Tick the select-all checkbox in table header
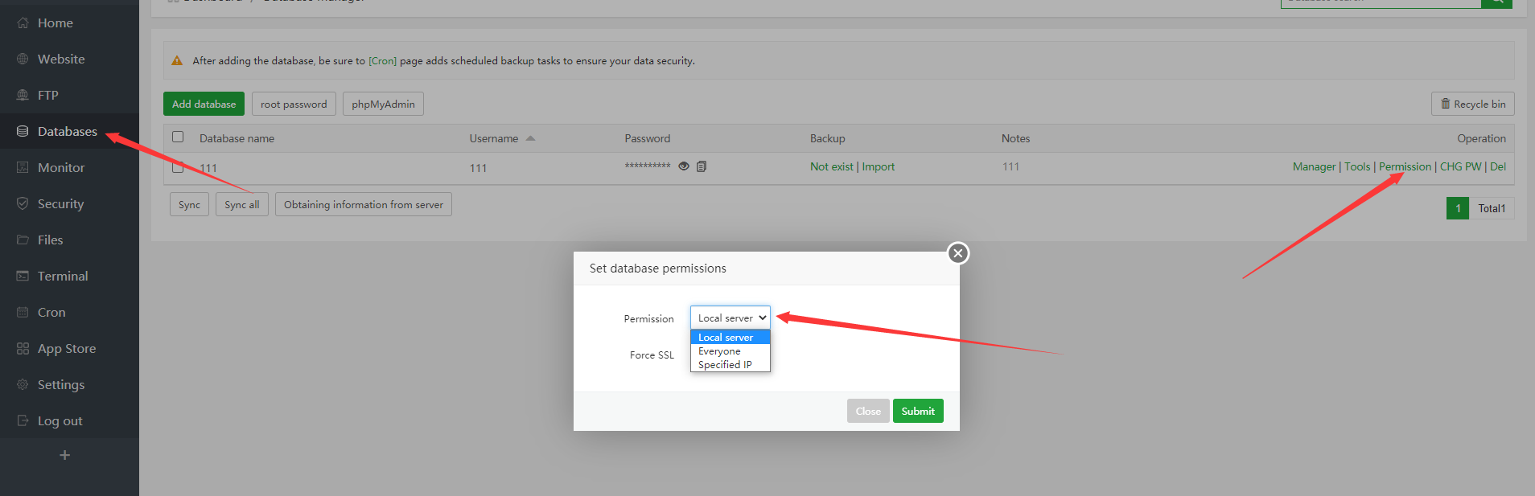Viewport: 1535px width, 496px height. (x=178, y=137)
